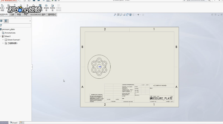This screenshot has width=223, height=124.
Task: Select pressure_plate root in tree
Action: (x=8, y=29)
